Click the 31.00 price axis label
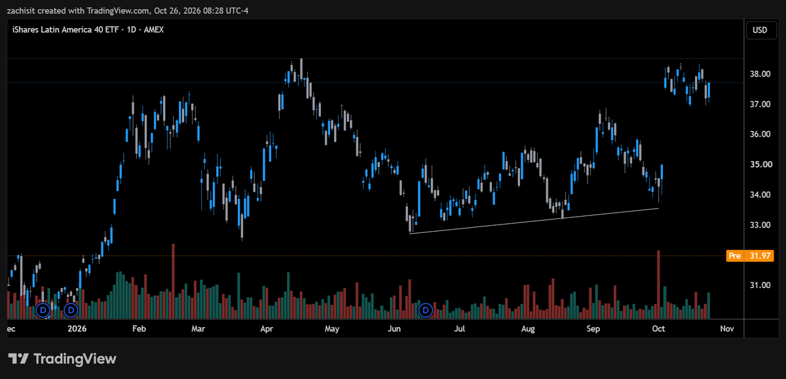Viewport: 786px width, 379px height. click(x=759, y=285)
